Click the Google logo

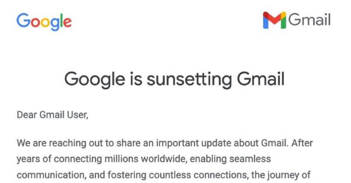[44, 21]
